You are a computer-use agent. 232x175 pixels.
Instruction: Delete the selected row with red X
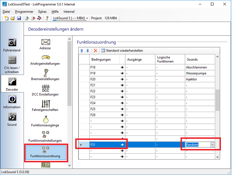(96, 50)
